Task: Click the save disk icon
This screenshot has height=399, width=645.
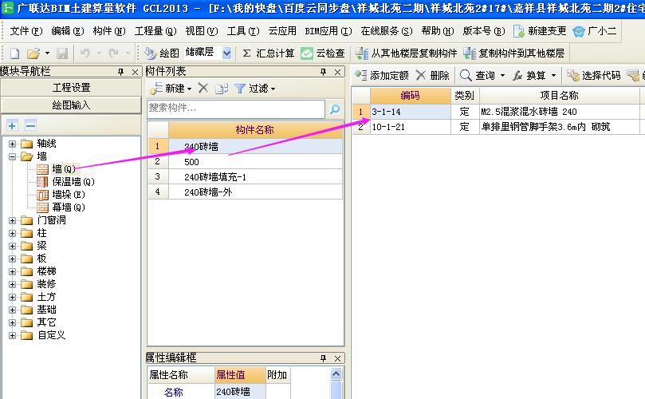Action: point(62,53)
